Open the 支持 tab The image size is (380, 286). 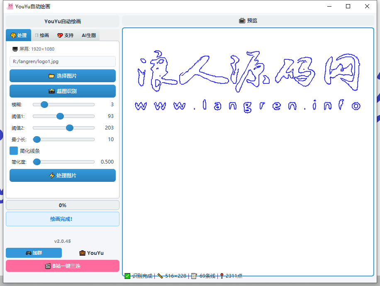tap(65, 35)
